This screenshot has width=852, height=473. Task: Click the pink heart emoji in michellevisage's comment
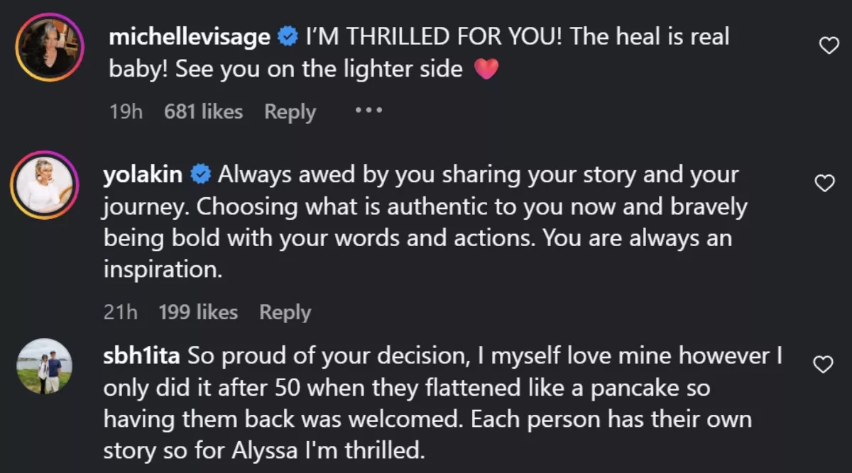pos(486,69)
